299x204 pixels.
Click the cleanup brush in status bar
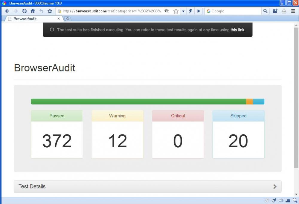point(274,200)
